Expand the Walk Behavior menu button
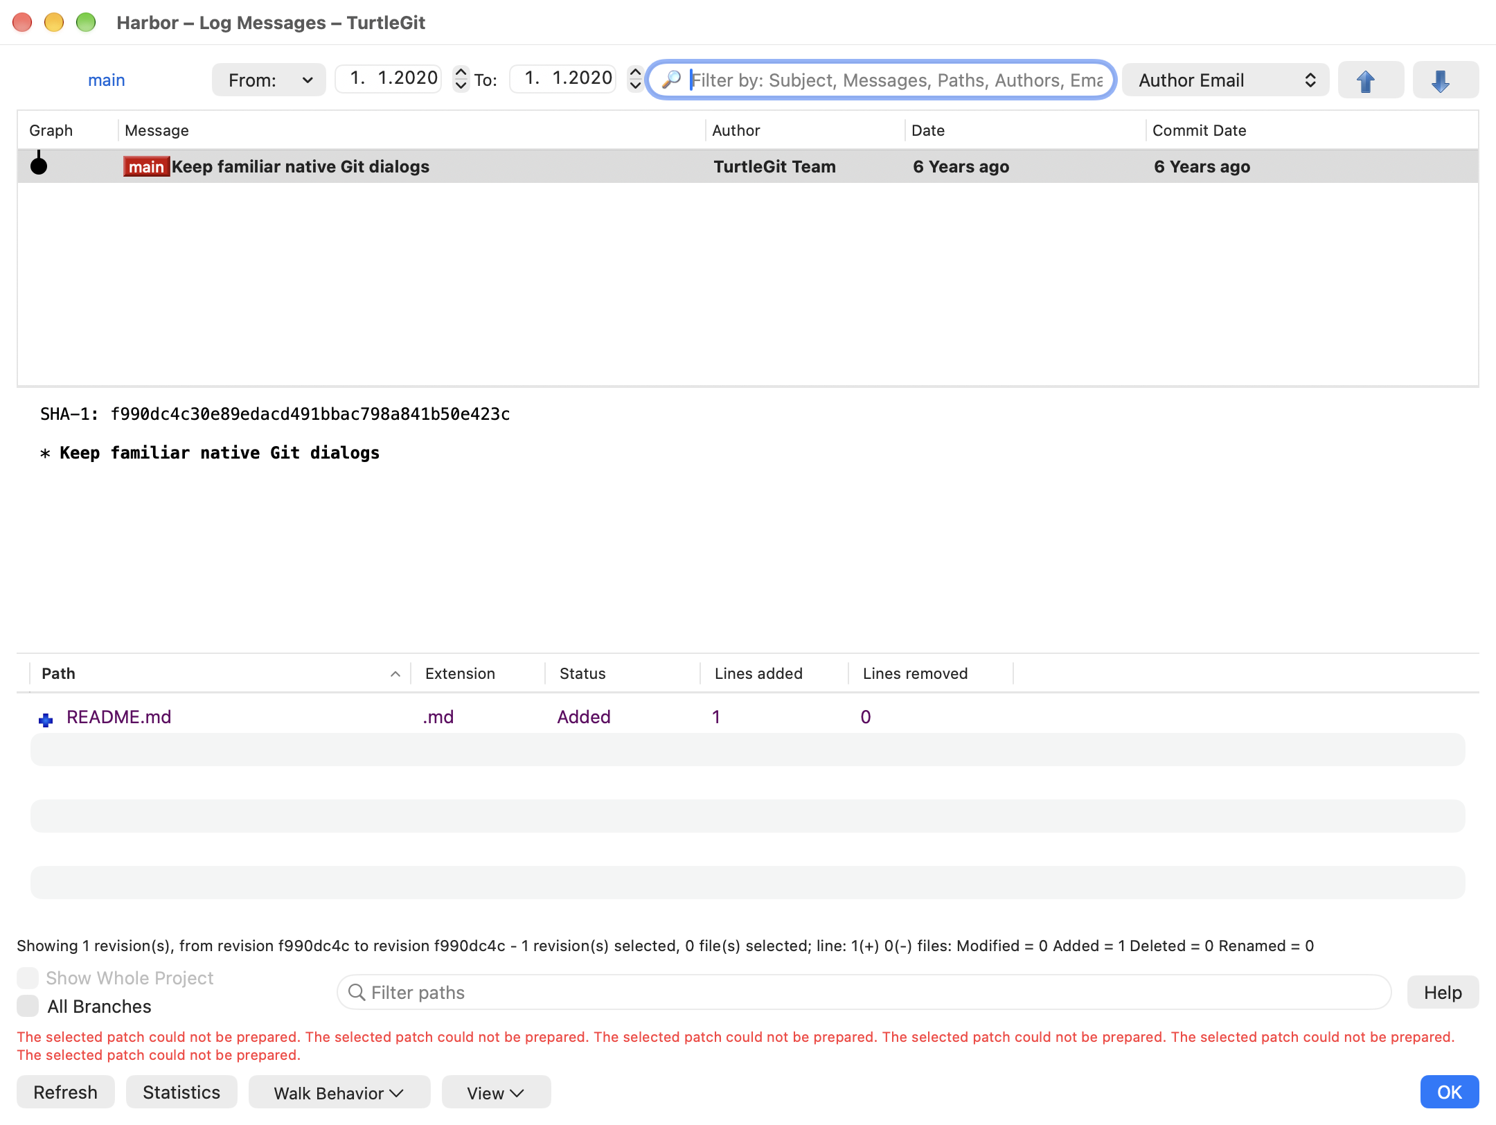The width and height of the screenshot is (1496, 1125). [339, 1092]
